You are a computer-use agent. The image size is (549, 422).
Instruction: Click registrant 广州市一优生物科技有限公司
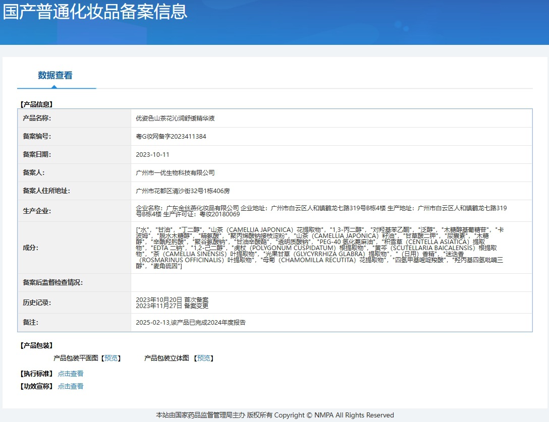(x=175, y=172)
